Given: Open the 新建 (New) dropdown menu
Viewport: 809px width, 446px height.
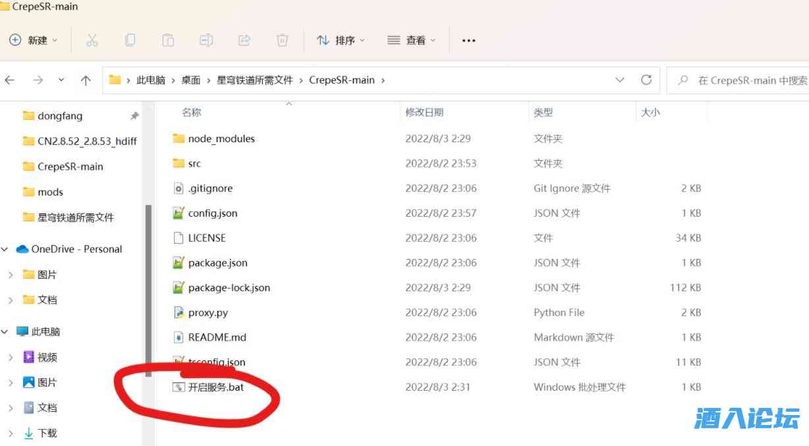Looking at the screenshot, I should [x=34, y=40].
